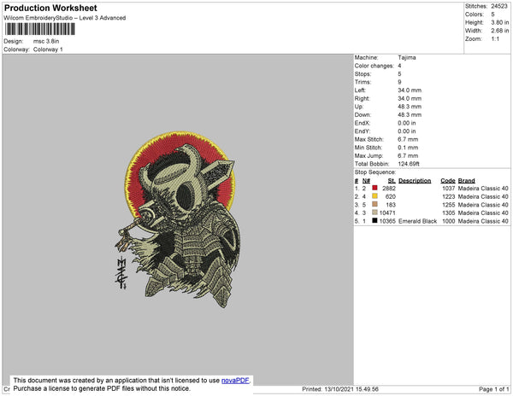Screen dimensions: 513x396
Task: Click the 'Production Worksheet' heading
Action: 50,8
